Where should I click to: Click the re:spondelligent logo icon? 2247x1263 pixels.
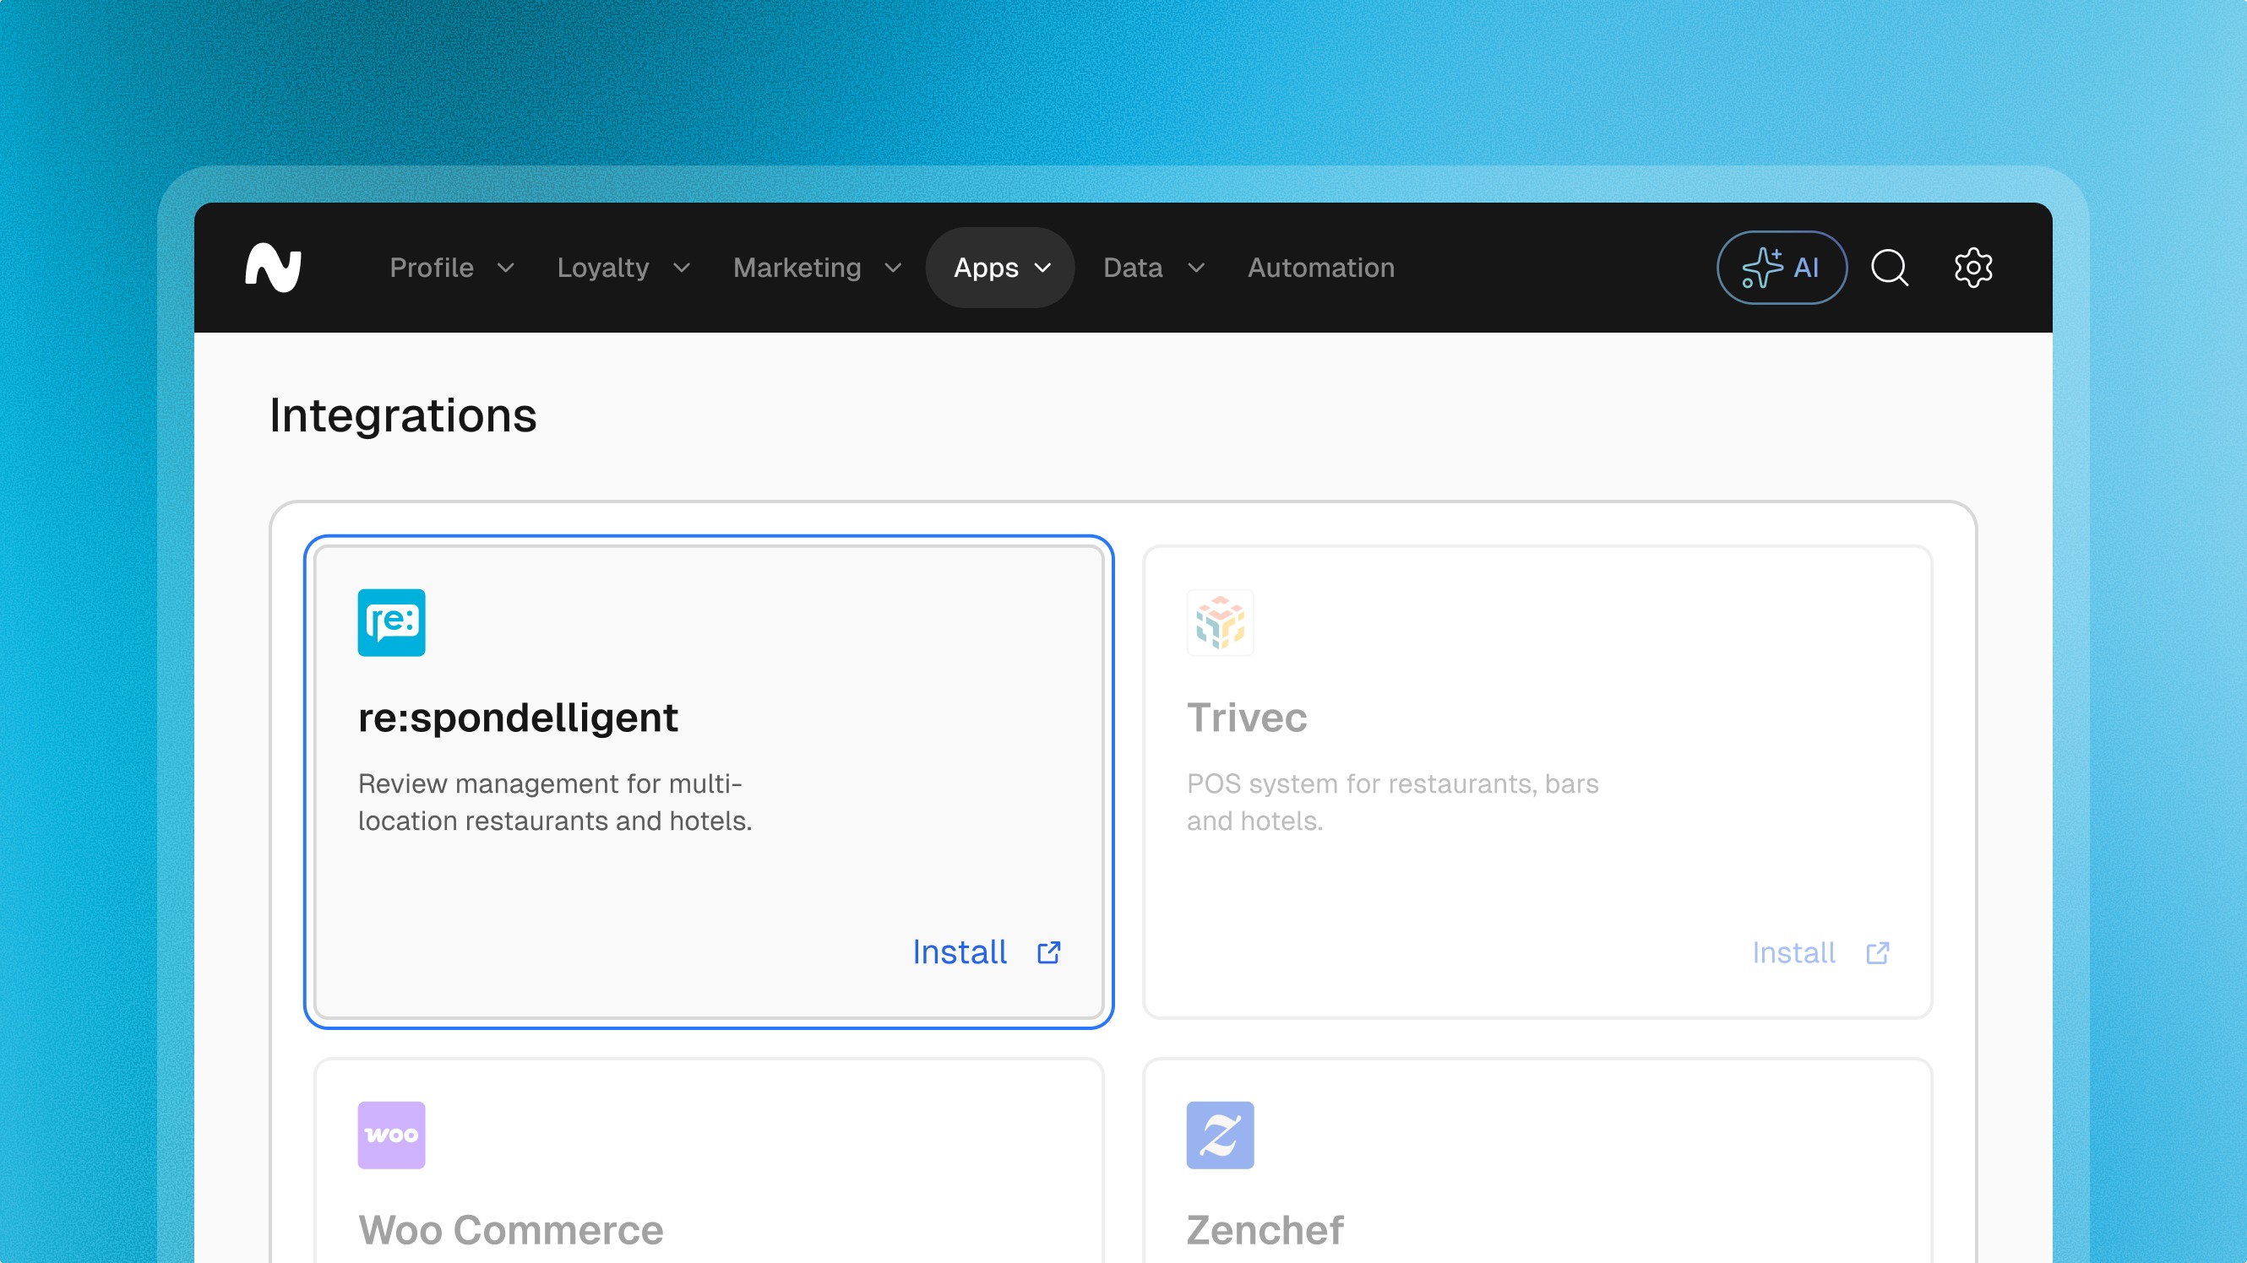click(x=391, y=622)
